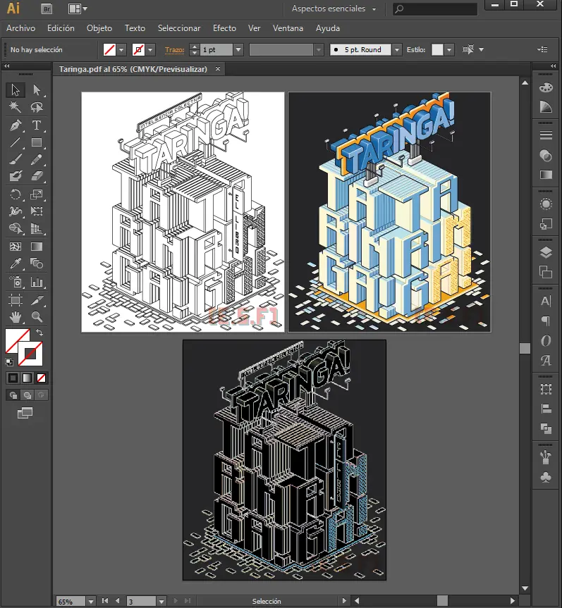The image size is (562, 608).
Task: Open the Layers panel icon
Action: tap(546, 252)
